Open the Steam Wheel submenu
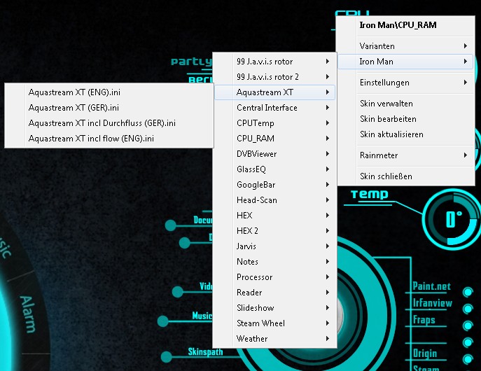The image size is (481, 371). pos(275,323)
